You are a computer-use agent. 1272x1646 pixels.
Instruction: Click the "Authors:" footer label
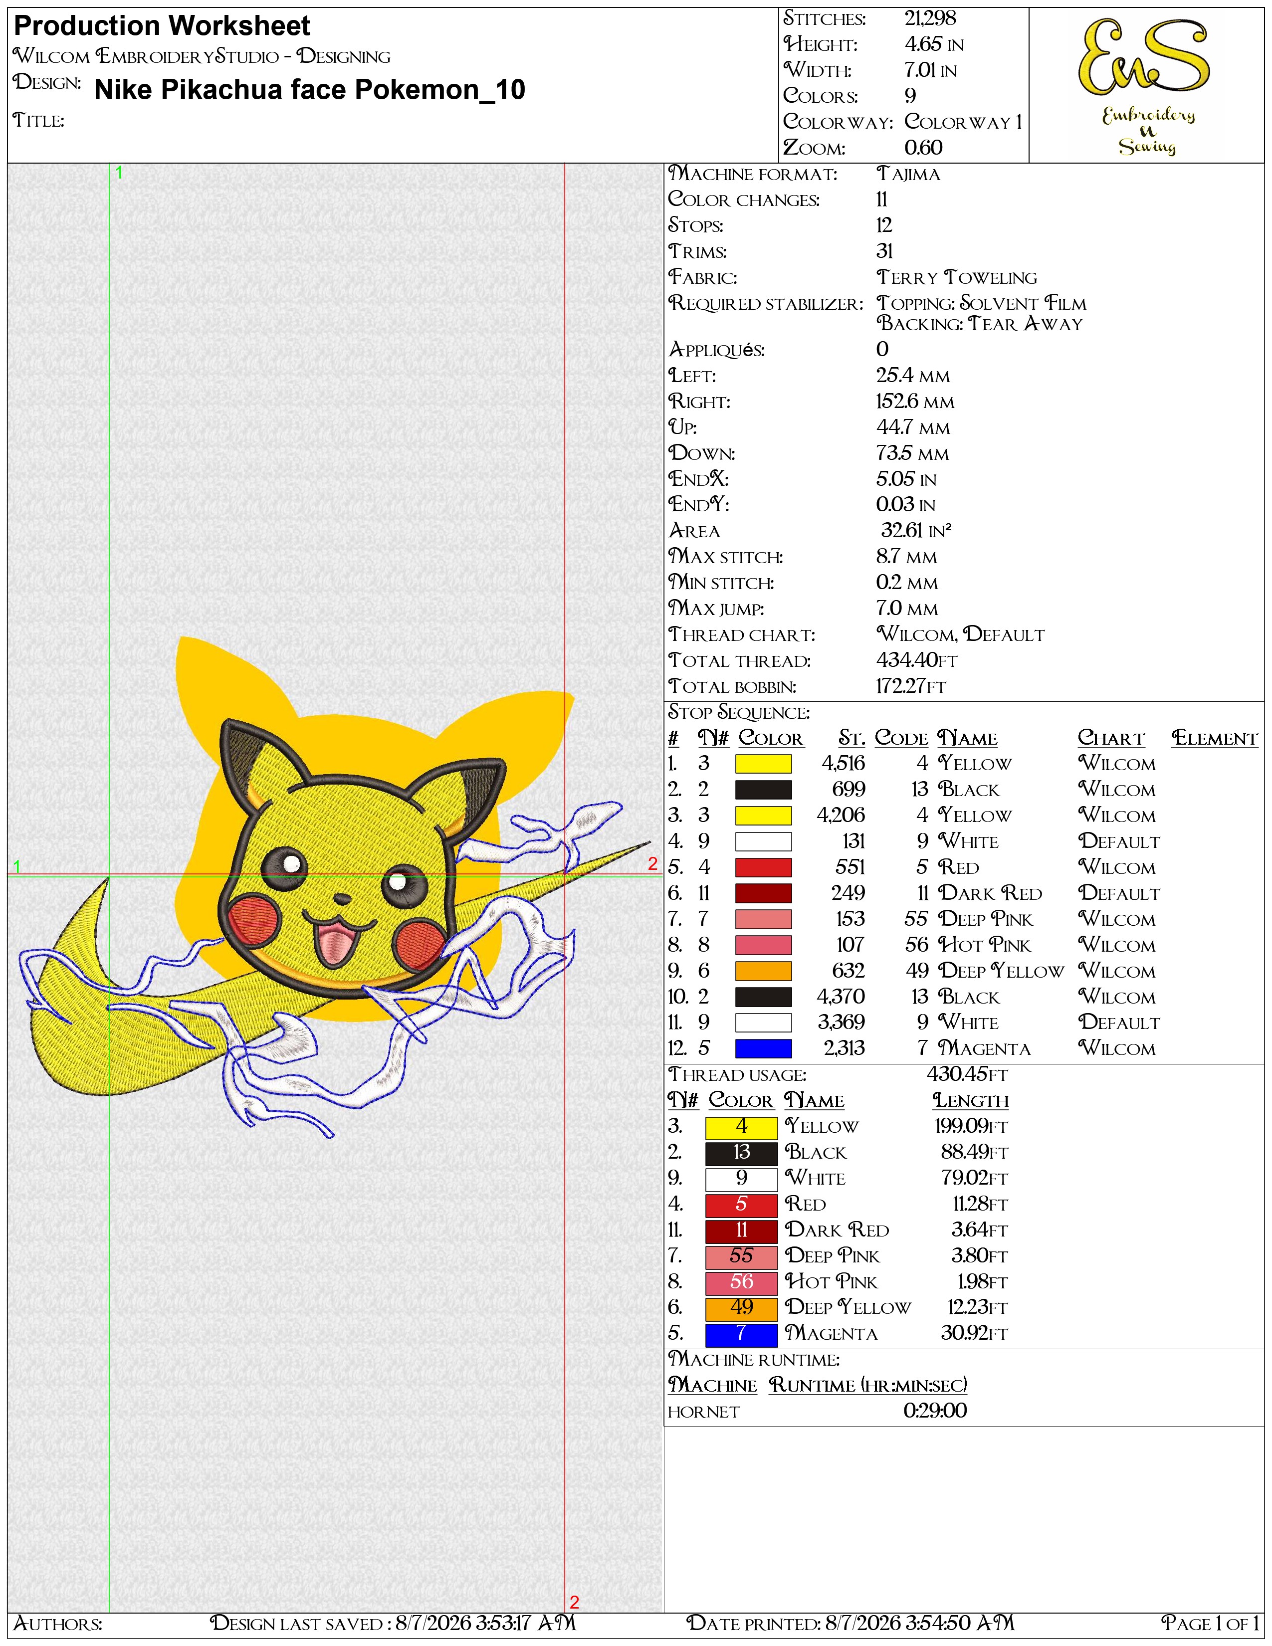[58, 1623]
